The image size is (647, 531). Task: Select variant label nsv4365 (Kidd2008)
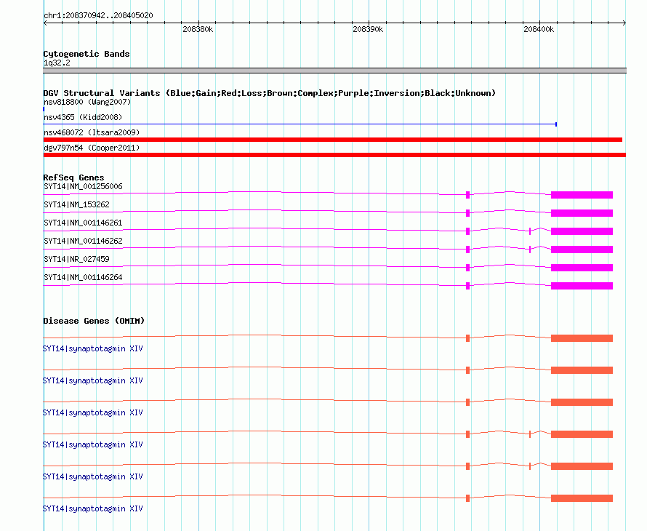pos(83,117)
